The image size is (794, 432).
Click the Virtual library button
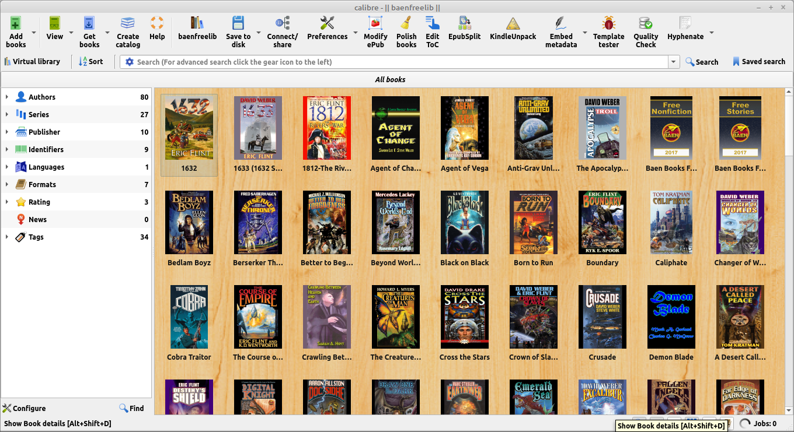click(32, 61)
